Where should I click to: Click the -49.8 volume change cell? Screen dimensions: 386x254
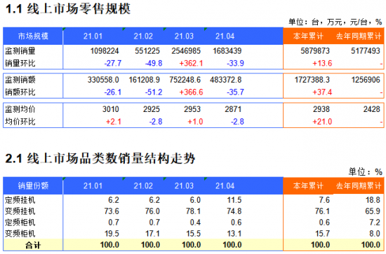[154, 63]
